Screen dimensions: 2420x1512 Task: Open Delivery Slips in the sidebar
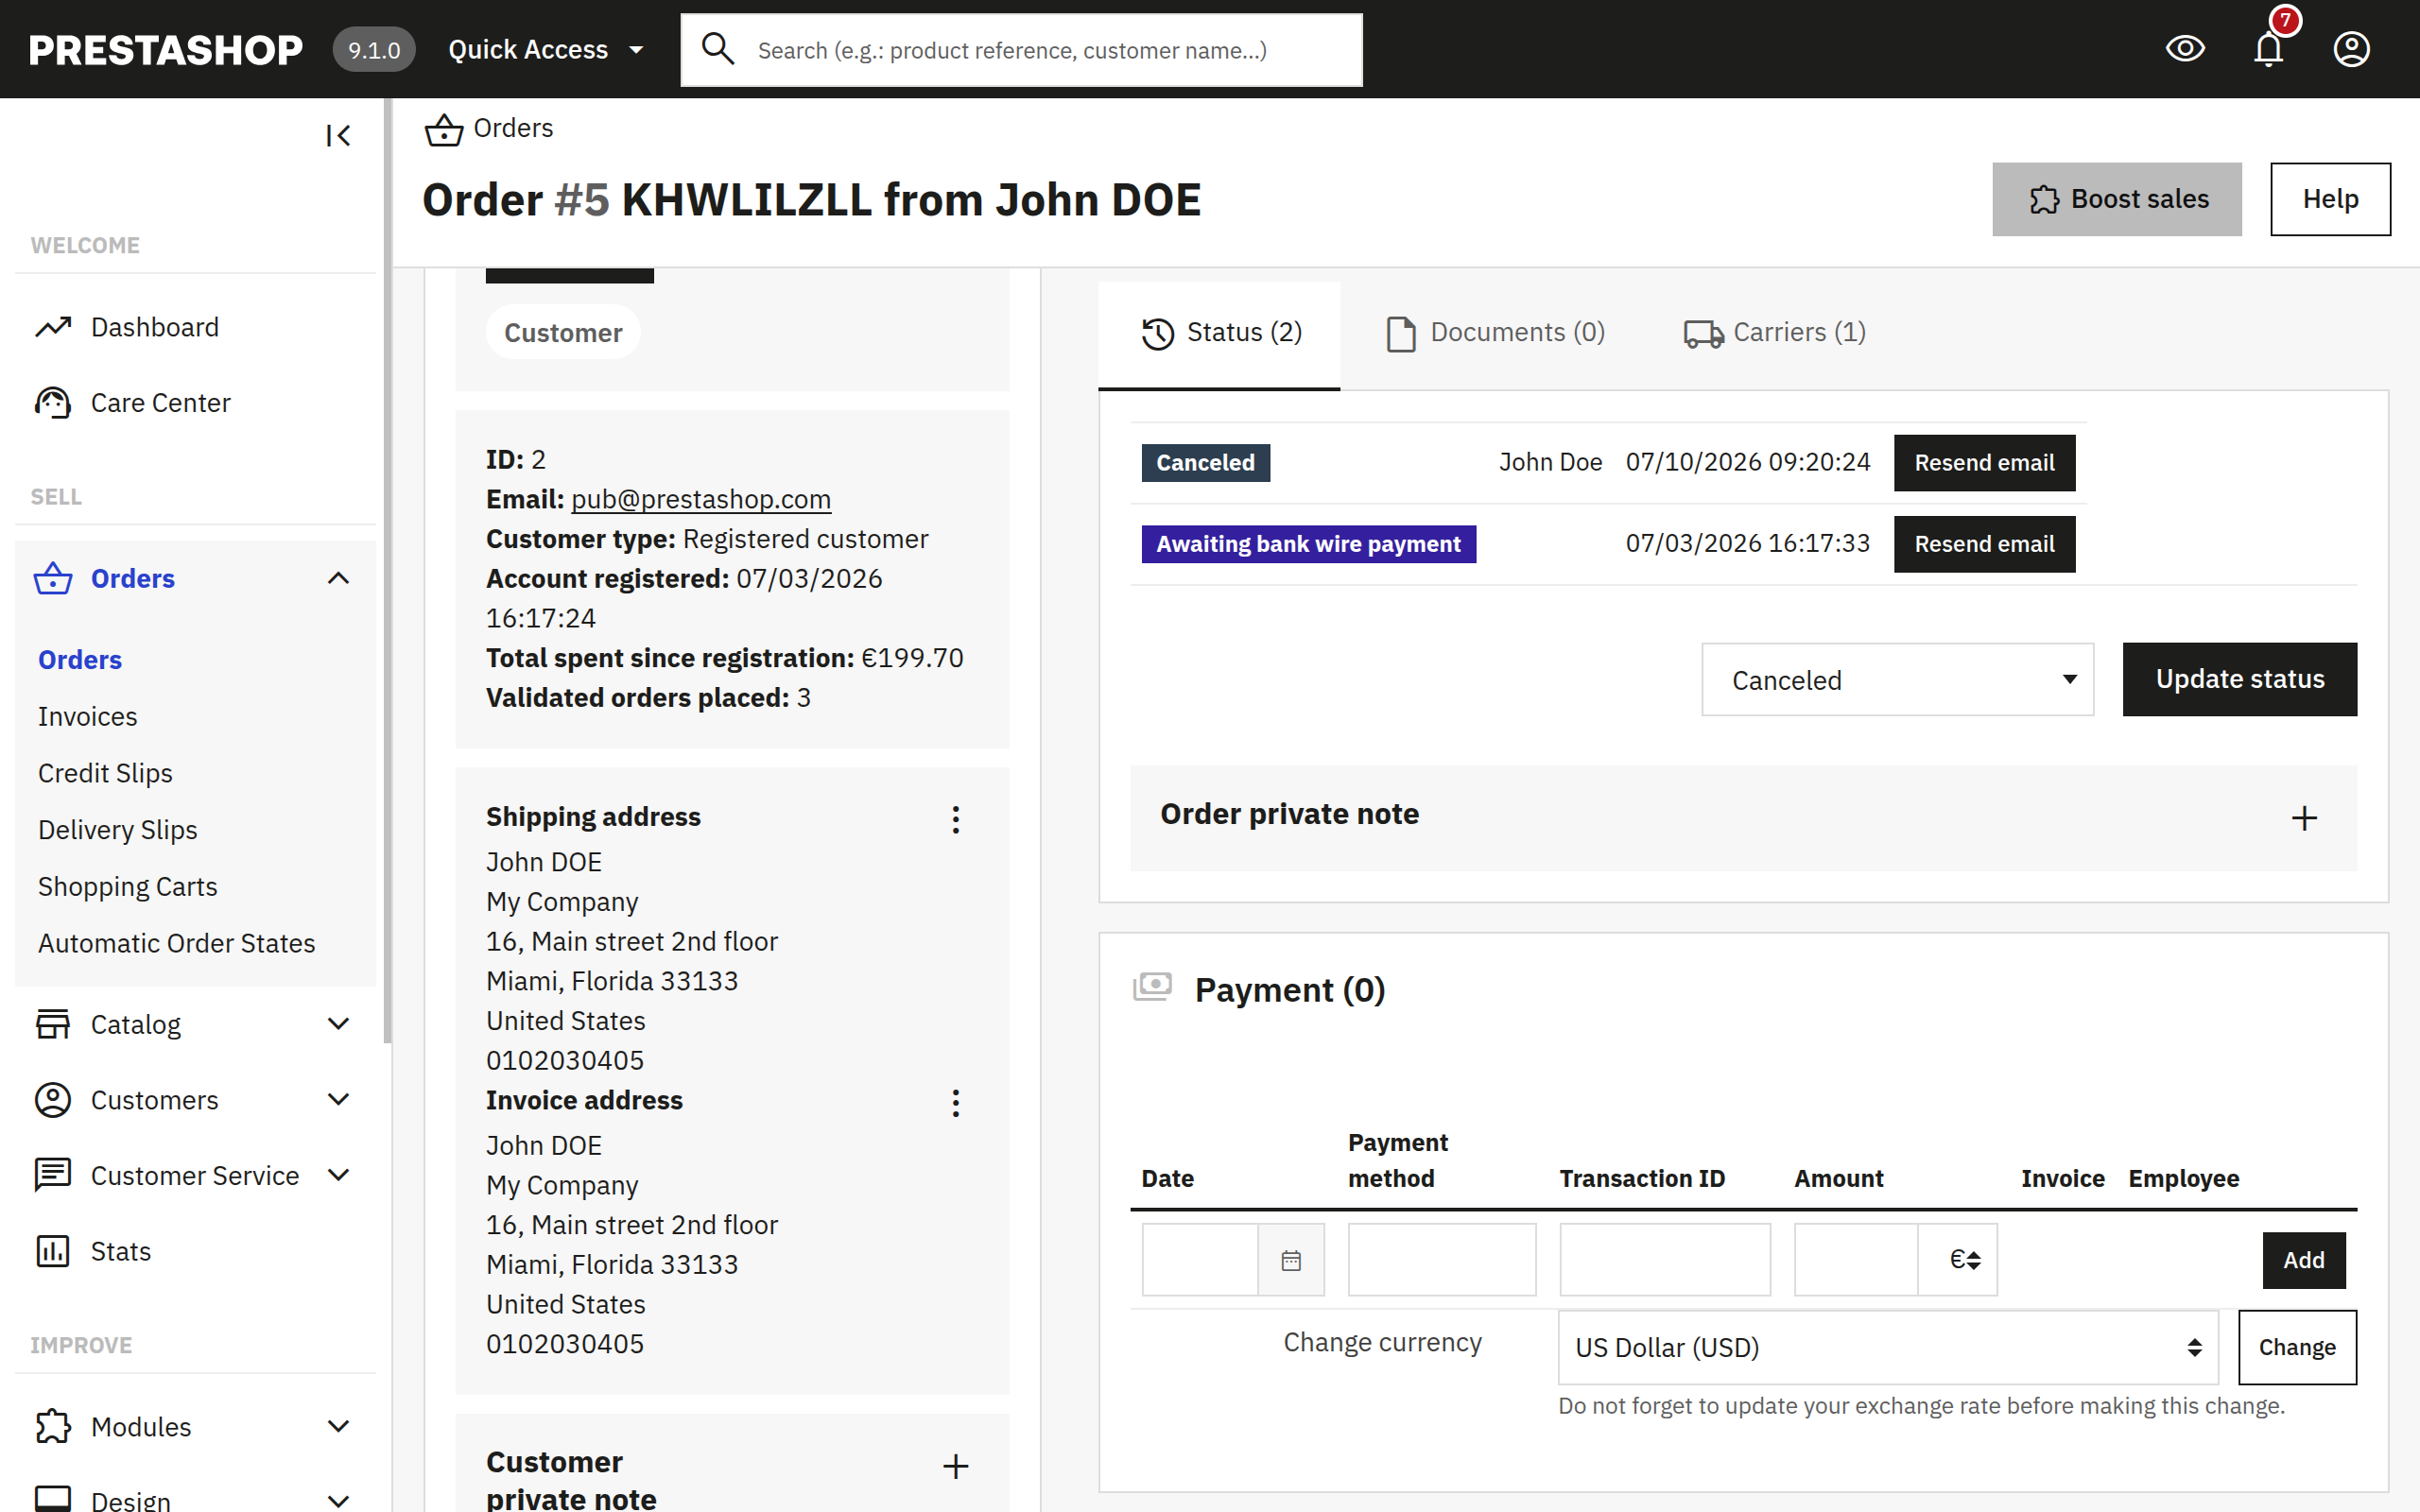(118, 830)
